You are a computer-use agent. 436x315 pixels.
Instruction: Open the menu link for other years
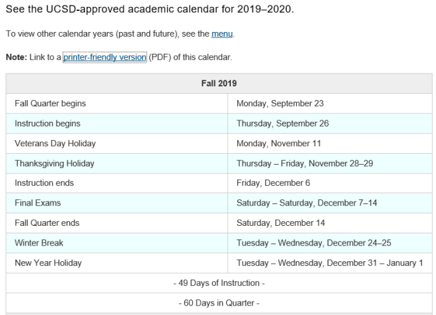(222, 34)
